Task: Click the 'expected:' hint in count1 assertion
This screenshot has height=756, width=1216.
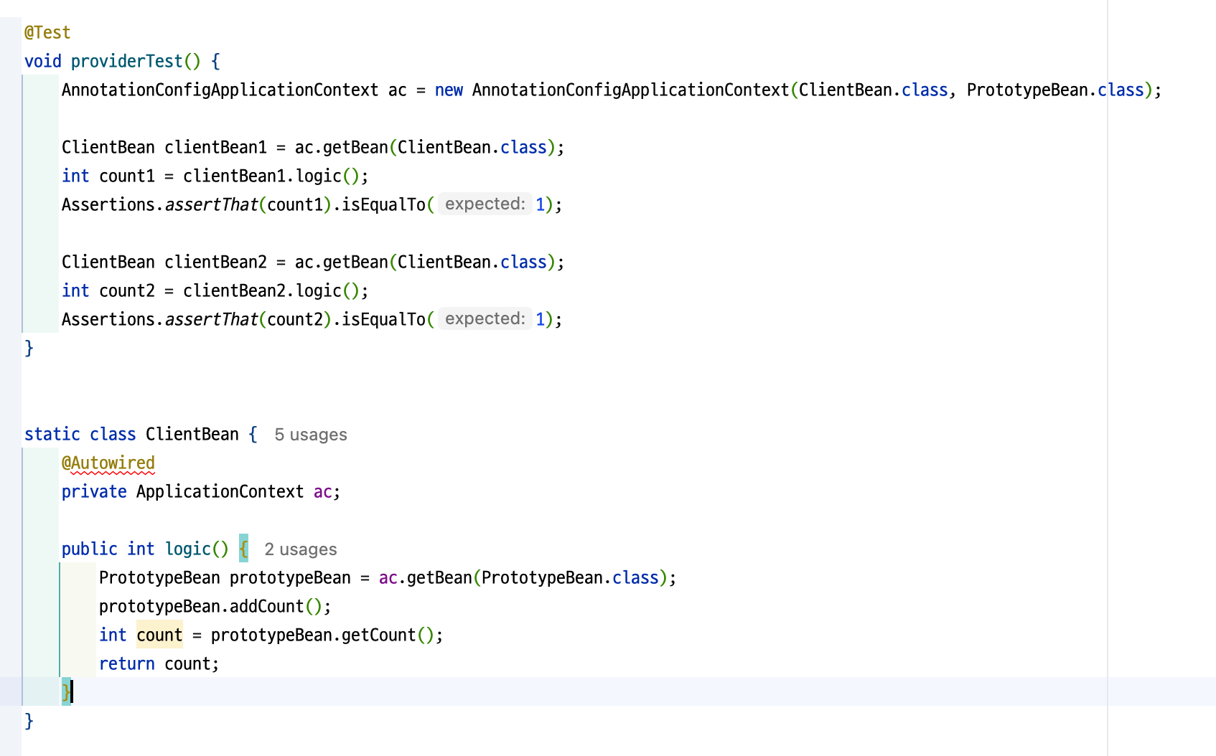Action: [x=485, y=204]
